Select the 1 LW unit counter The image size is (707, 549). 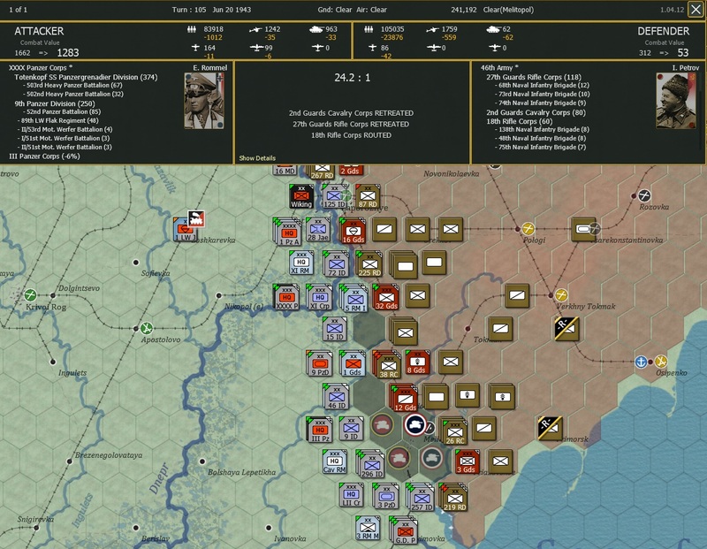tap(186, 227)
